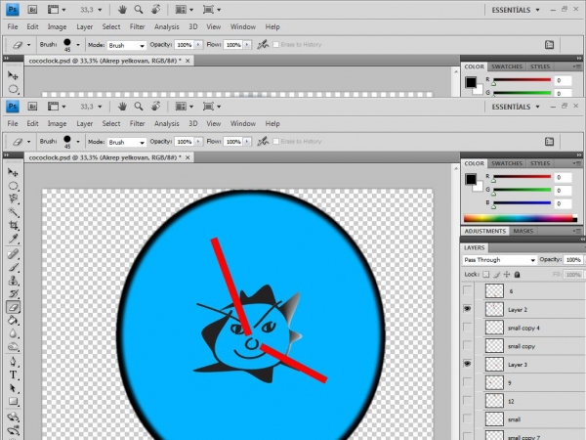Show layer 6 via its visibility box

pos(467,290)
